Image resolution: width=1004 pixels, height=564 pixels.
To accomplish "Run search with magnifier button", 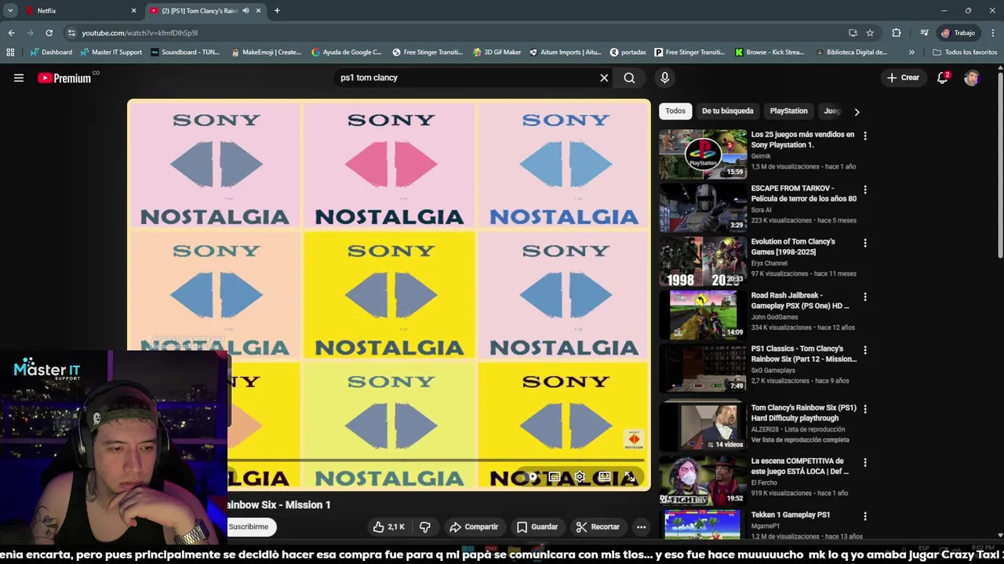I will point(629,78).
